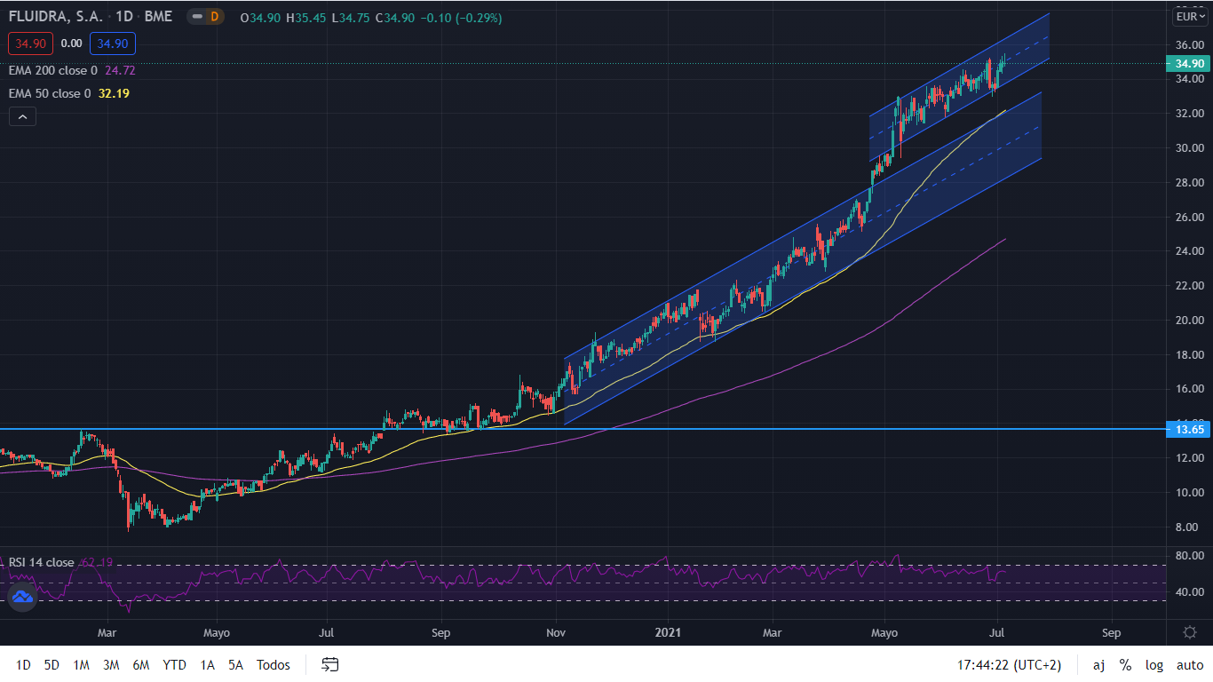Toggle percent scale mode
This screenshot has height=682, width=1213.
[1125, 665]
